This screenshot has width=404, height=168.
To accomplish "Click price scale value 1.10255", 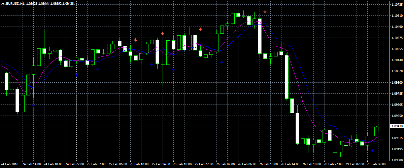I will [397, 49].
